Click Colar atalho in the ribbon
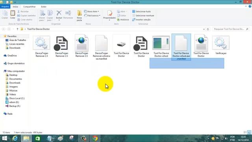 pos(25,20)
